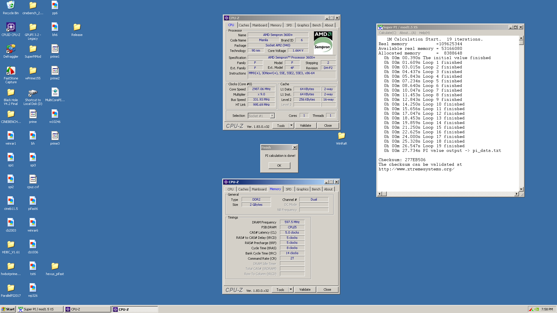The image size is (557, 313).
Task: Select the pifast6 file icon
Action: pyautogui.click(x=33, y=203)
